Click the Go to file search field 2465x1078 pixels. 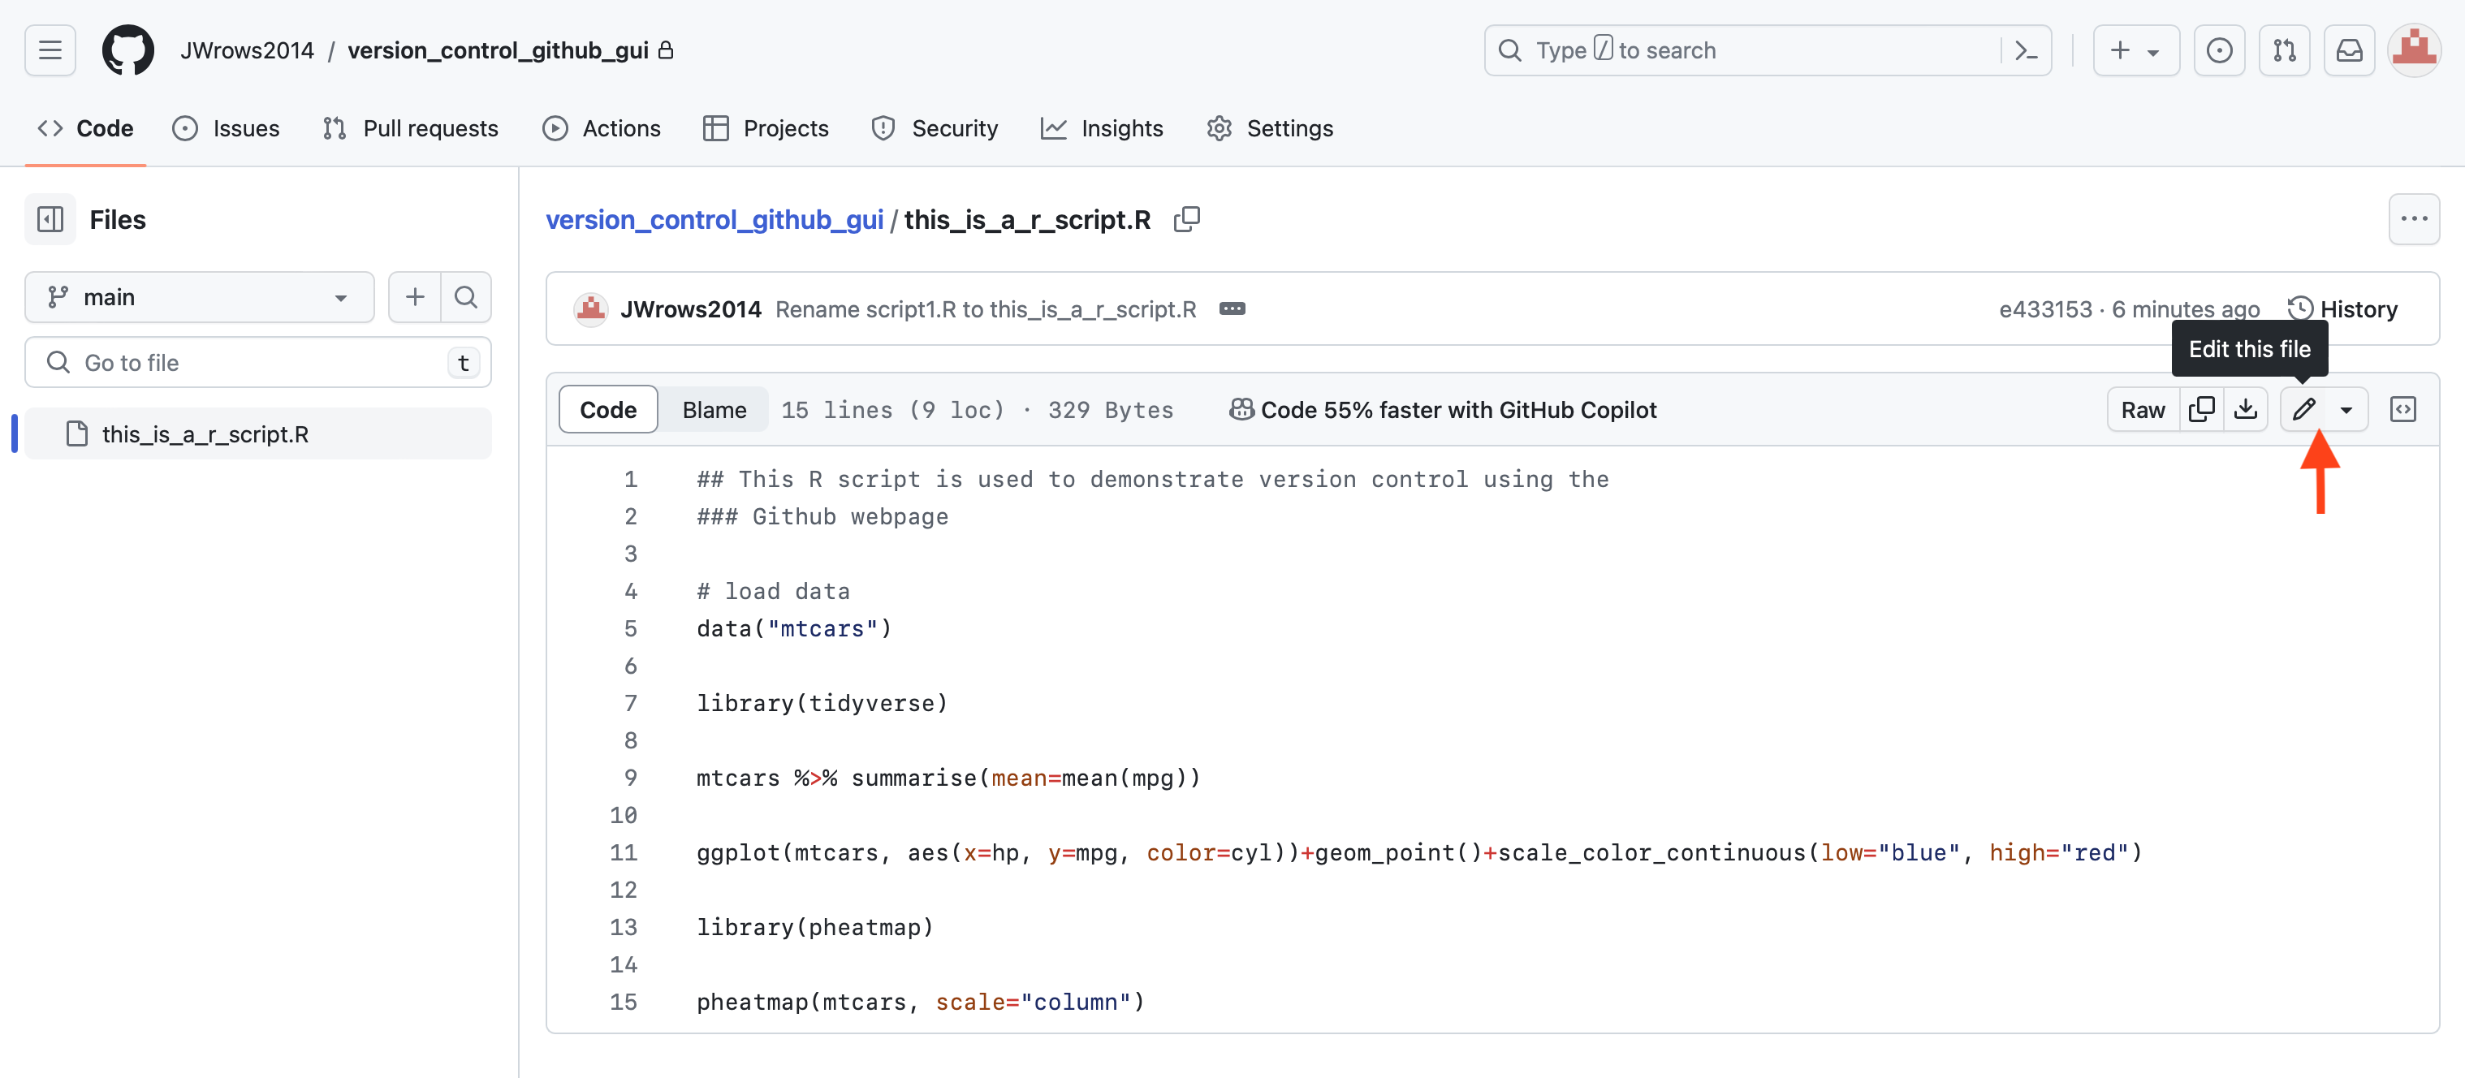point(257,363)
